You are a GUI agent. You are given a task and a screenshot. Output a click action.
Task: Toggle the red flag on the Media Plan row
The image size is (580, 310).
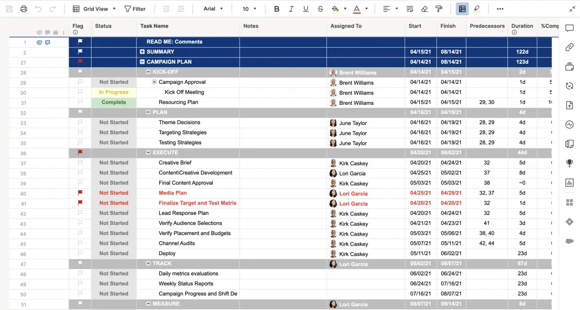click(x=80, y=193)
